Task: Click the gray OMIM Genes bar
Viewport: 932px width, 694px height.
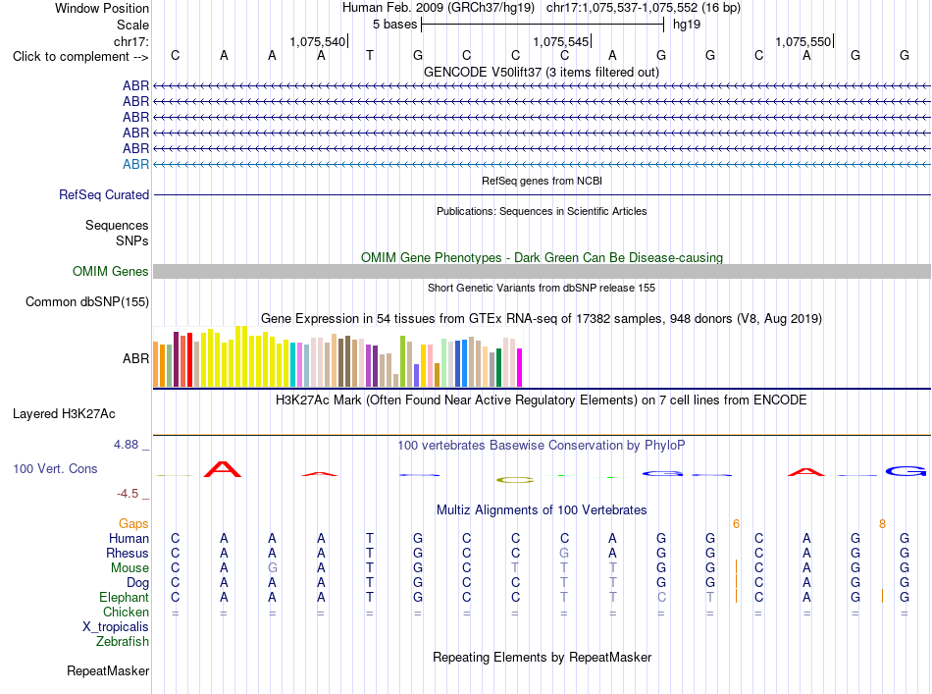Action: pyautogui.click(x=542, y=271)
